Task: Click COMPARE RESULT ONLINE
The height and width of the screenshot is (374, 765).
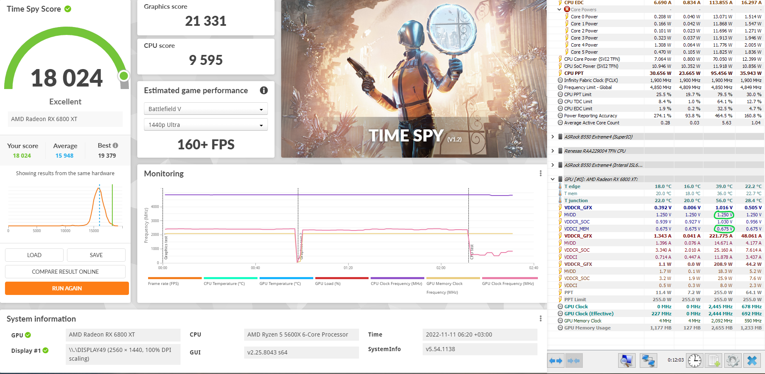Action: pos(65,272)
